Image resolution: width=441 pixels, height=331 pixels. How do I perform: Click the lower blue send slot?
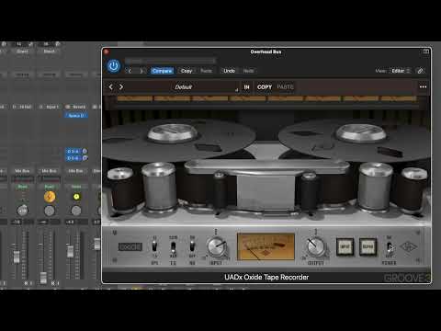coord(73,158)
